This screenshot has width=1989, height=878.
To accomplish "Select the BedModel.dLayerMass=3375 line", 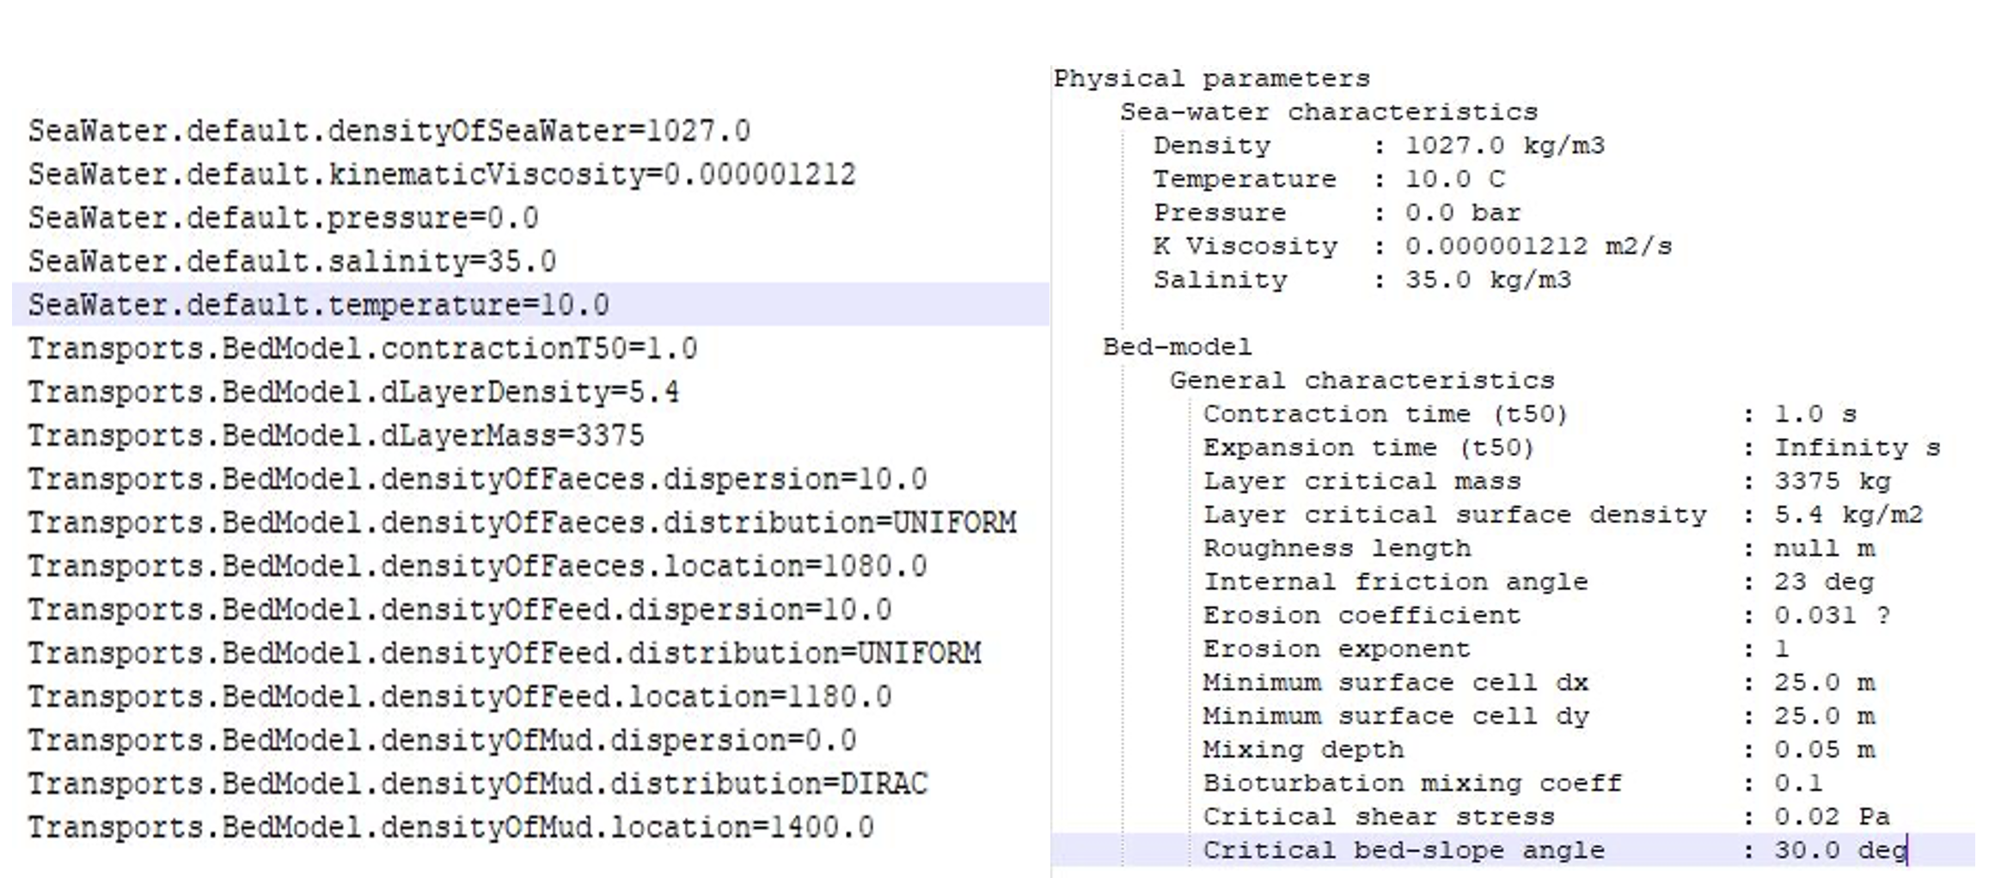I will [x=336, y=436].
